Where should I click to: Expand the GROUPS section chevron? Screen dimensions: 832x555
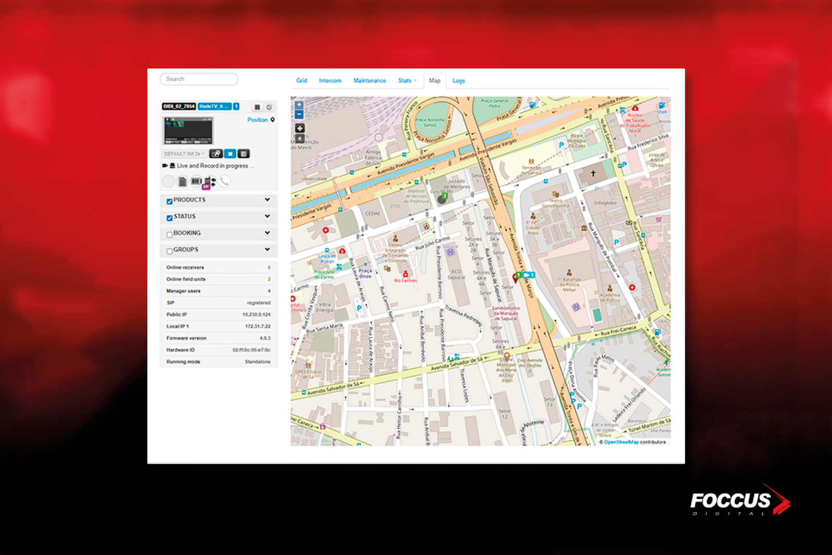pos(267,249)
